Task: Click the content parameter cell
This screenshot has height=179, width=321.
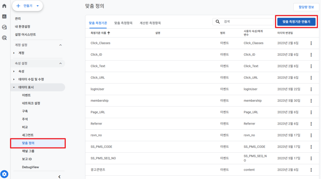Action: click(249, 170)
